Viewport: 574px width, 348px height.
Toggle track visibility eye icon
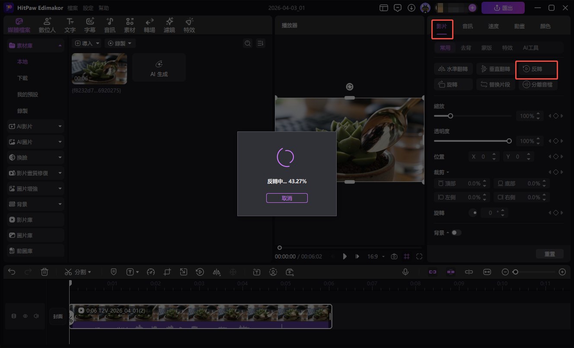(25, 316)
